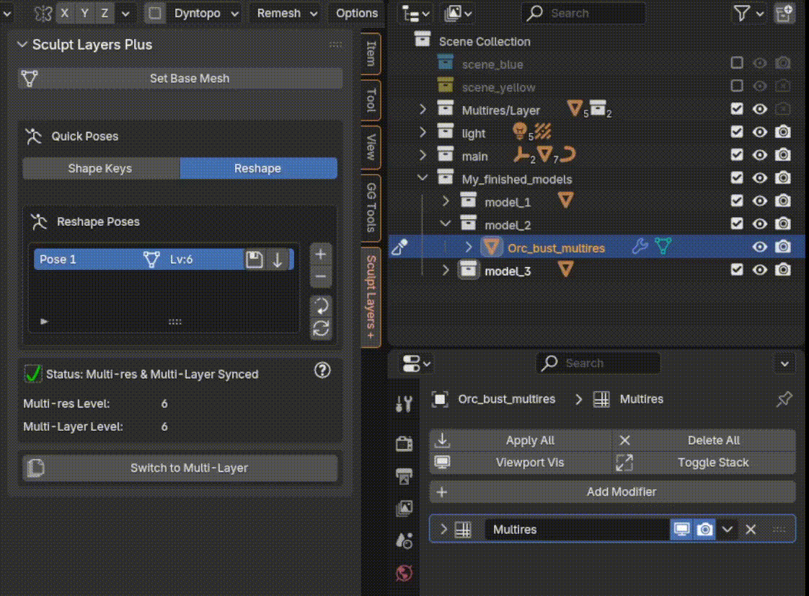Click Orc_bust_multires wrench modifier icon
809x596 pixels.
[640, 246]
